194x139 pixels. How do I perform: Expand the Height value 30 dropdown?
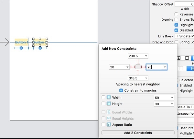click(172, 104)
